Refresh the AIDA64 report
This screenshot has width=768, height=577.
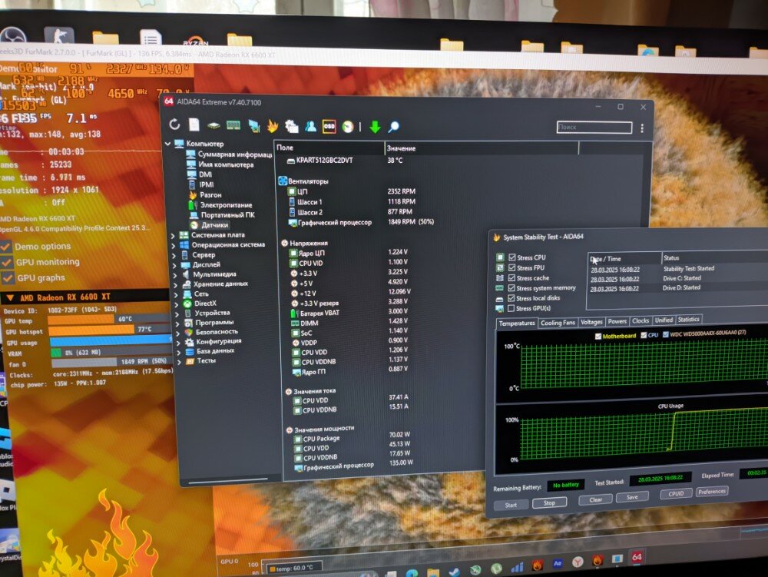click(x=174, y=124)
